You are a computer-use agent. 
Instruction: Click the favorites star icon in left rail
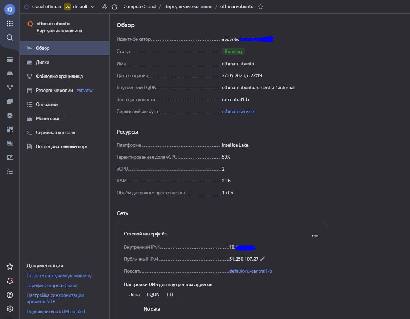[x=10, y=266]
